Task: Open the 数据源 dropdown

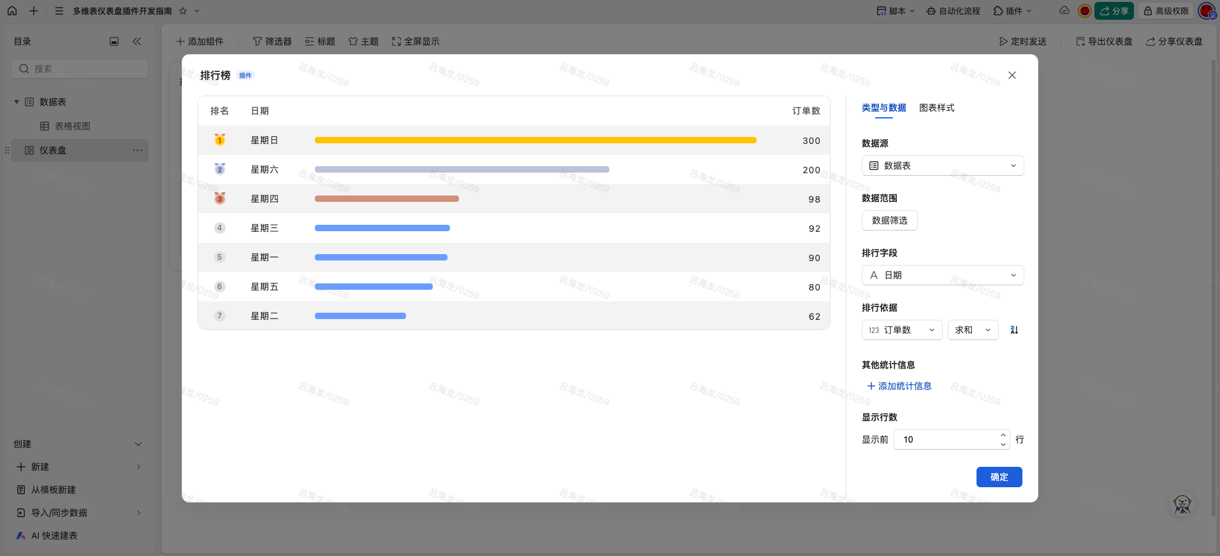Action: 942,166
